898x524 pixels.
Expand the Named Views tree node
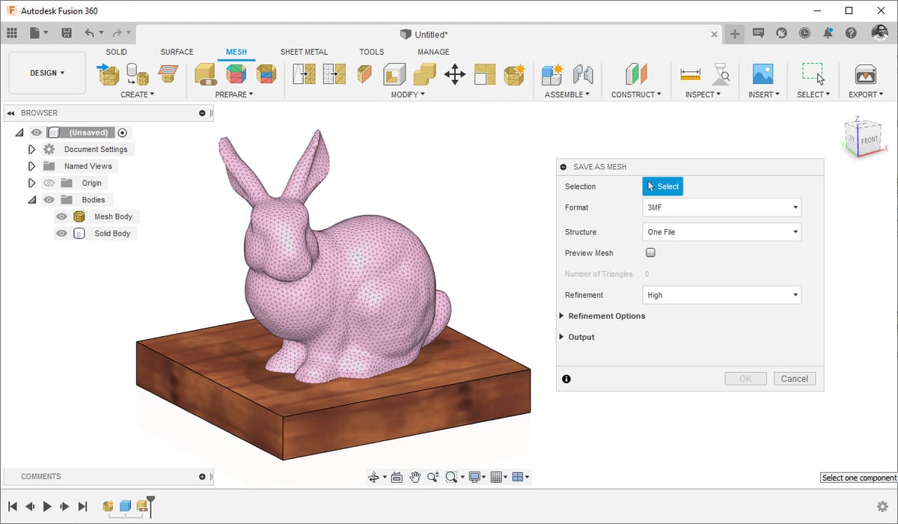(x=31, y=166)
